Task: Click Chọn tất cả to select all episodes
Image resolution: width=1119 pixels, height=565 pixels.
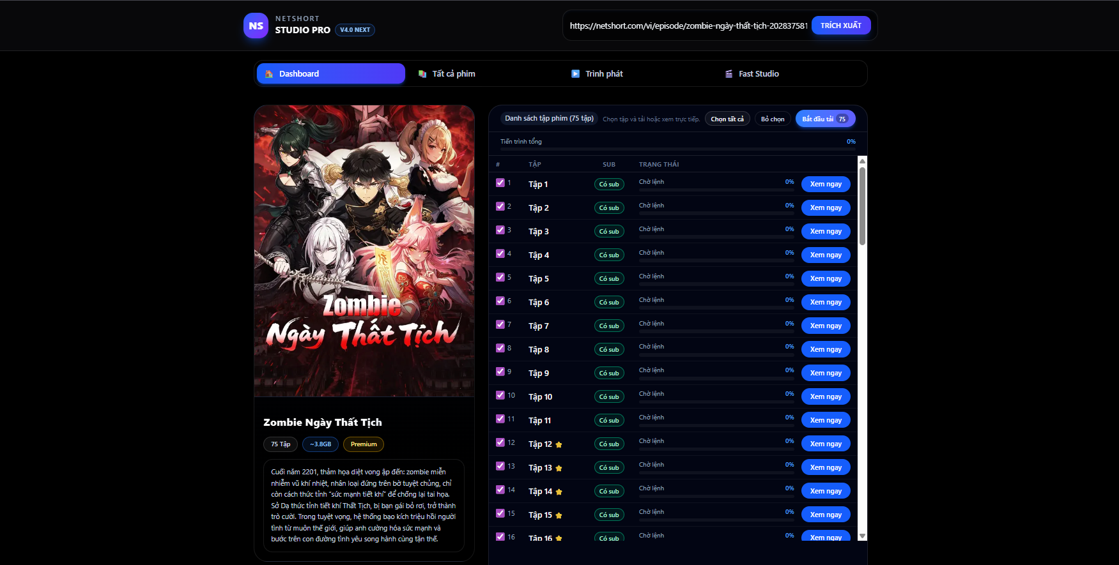Action: pyautogui.click(x=727, y=119)
